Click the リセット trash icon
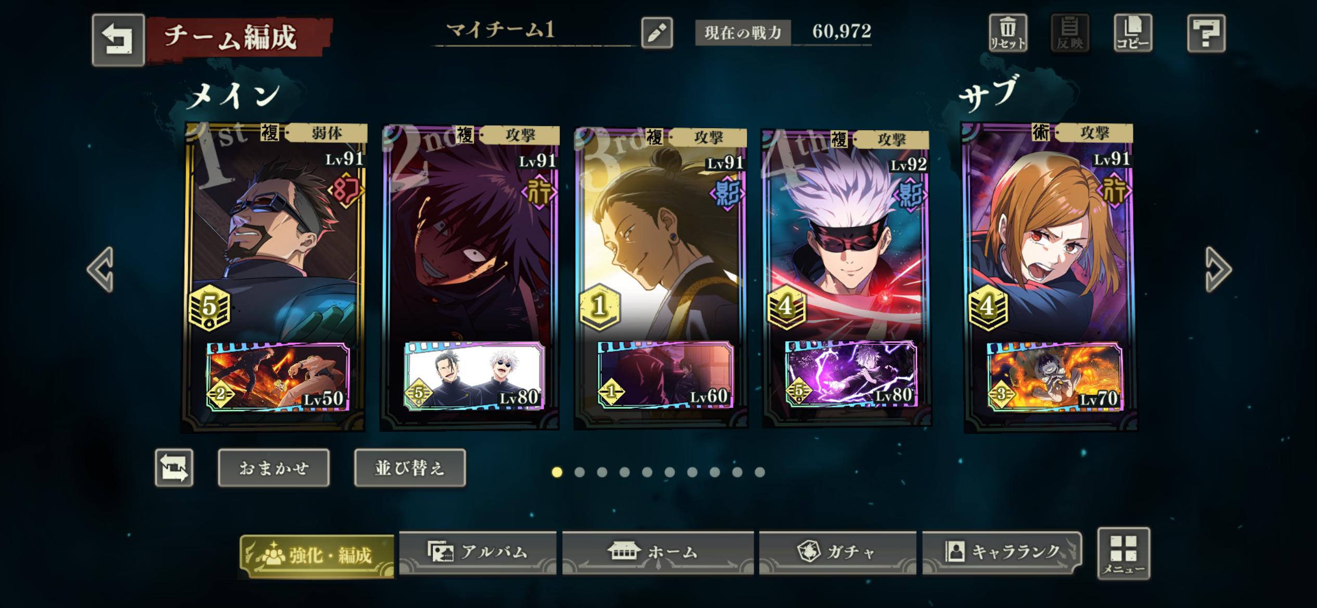The width and height of the screenshot is (1317, 608). [1008, 33]
